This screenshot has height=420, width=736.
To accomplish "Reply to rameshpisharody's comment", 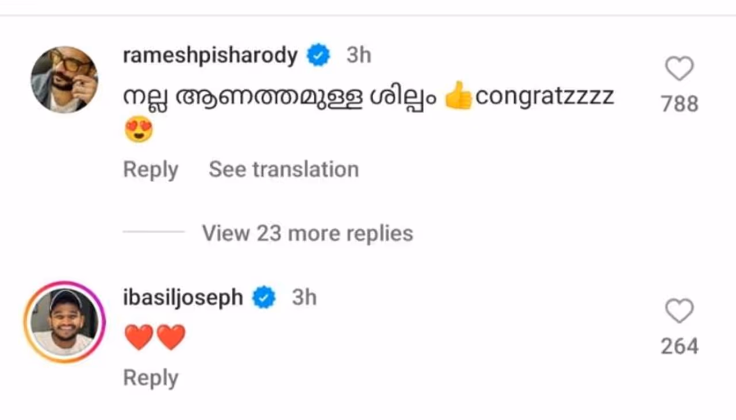I will [x=151, y=169].
